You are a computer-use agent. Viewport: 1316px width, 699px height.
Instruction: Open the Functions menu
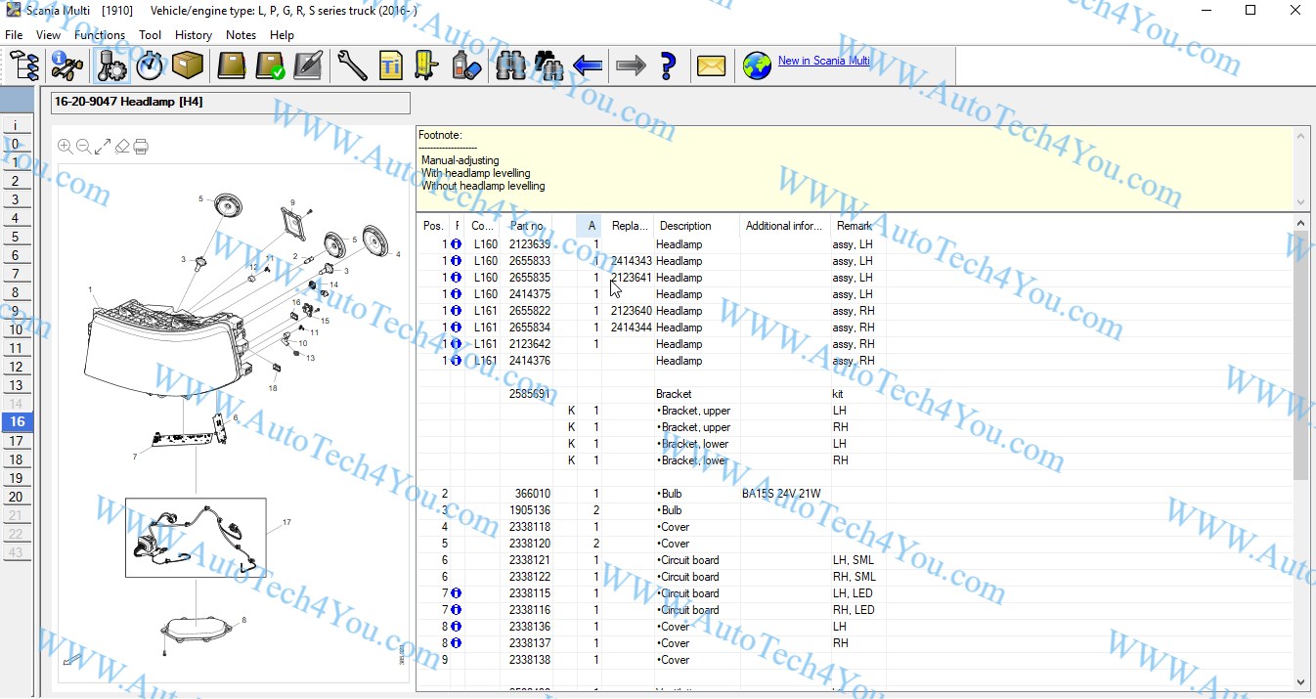(x=100, y=35)
